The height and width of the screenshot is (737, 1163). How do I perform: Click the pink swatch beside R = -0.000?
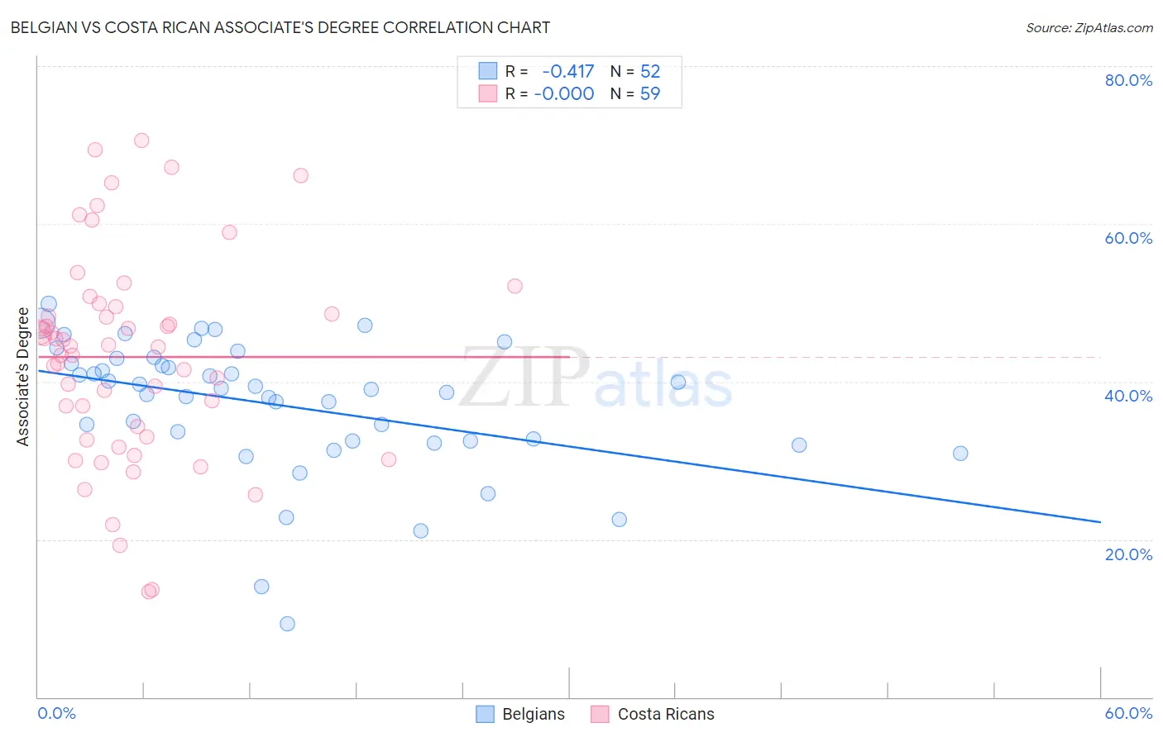(x=488, y=93)
